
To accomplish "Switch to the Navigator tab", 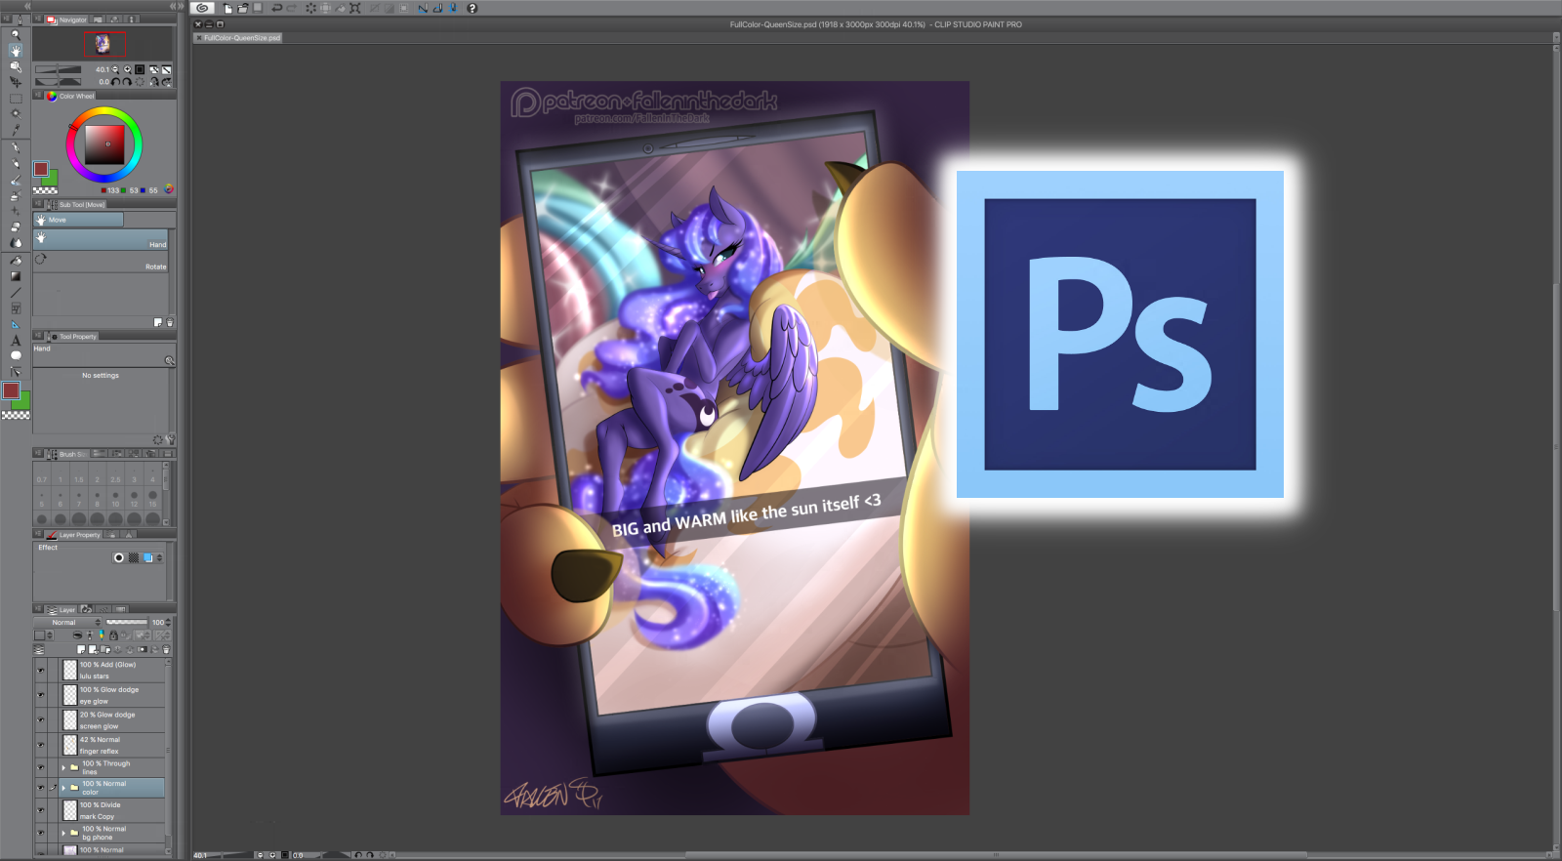I will (x=67, y=20).
